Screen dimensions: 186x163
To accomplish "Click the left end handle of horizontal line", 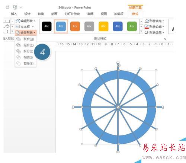I will pyautogui.click(x=73, y=107).
